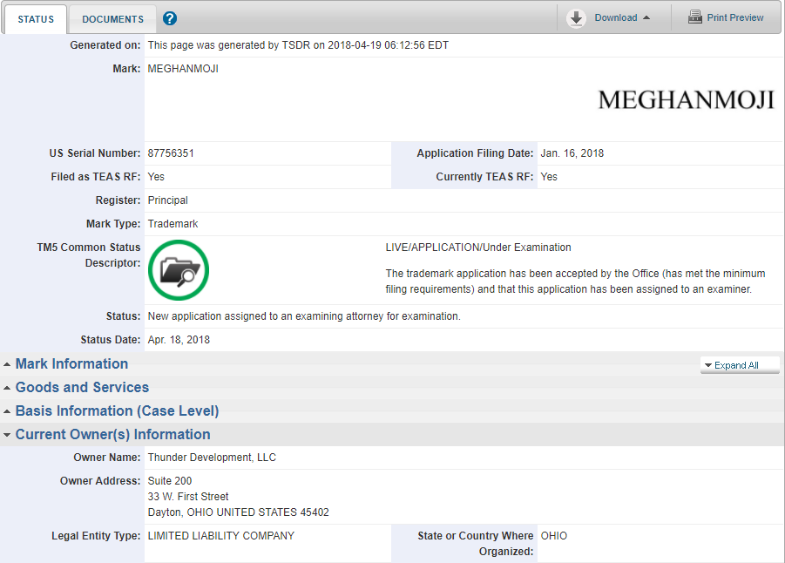Select the Register value Principal
785x563 pixels.
[x=167, y=200]
